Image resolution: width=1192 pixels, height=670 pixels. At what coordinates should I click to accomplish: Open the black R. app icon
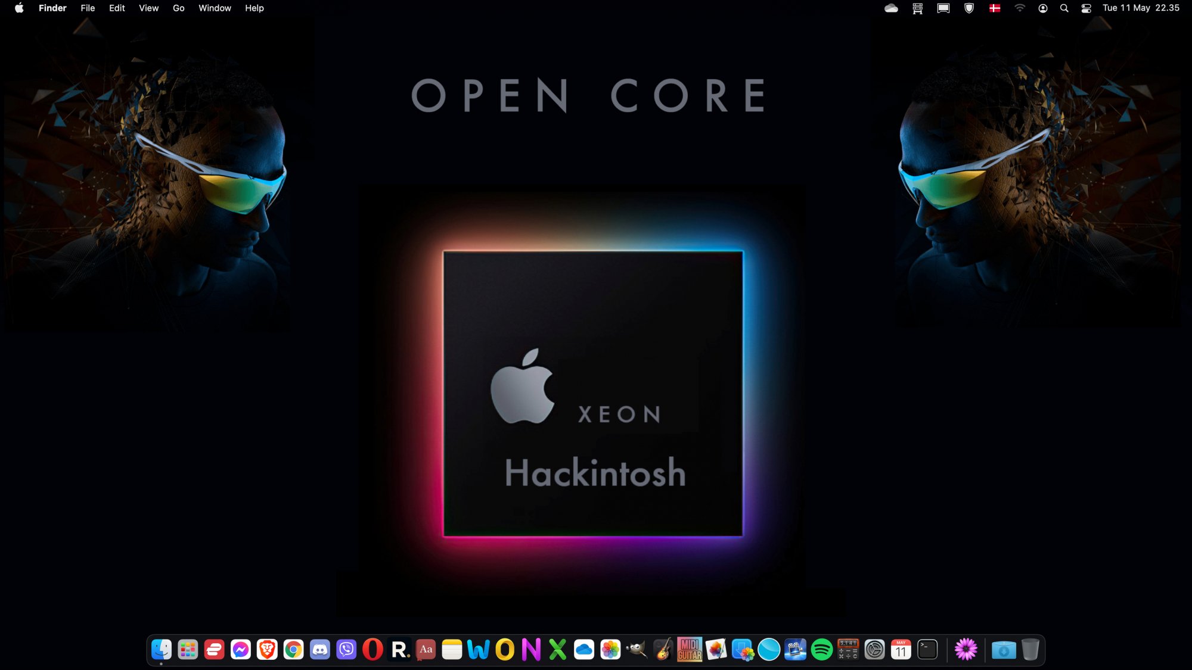click(399, 649)
